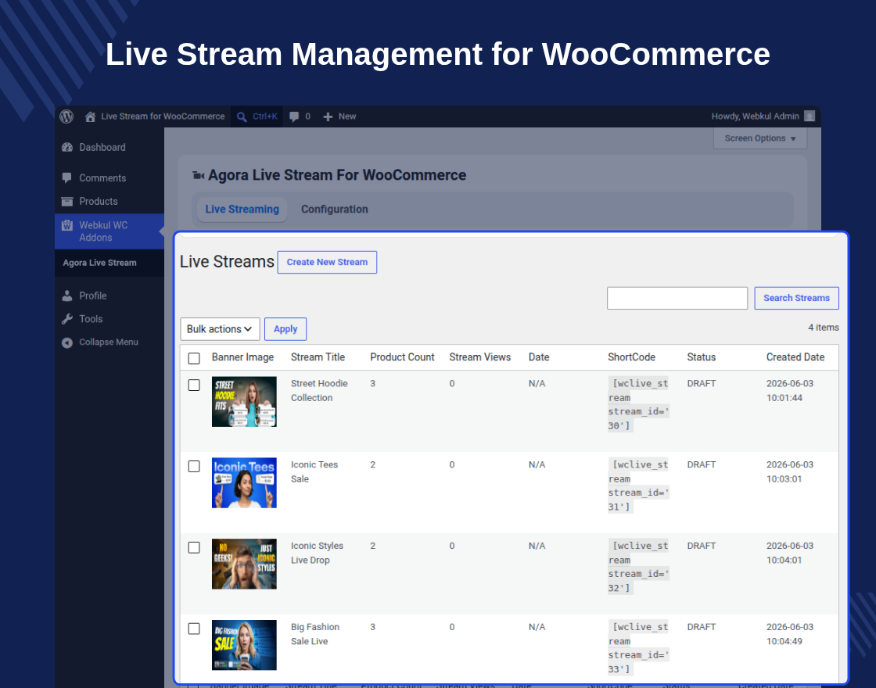Click shortcode with stream_id='33'
Image resolution: width=876 pixels, height=688 pixels.
click(638, 648)
